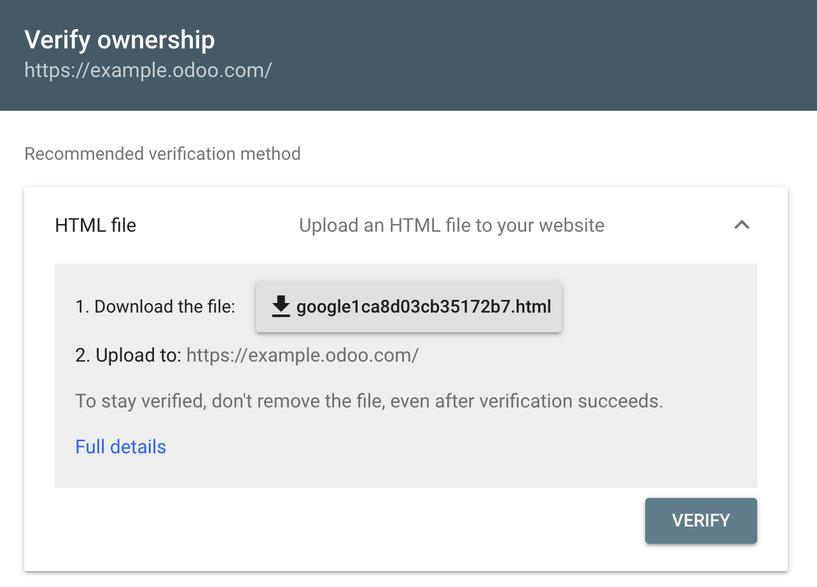Click the HTML file section header
817x587 pixels.
click(95, 225)
